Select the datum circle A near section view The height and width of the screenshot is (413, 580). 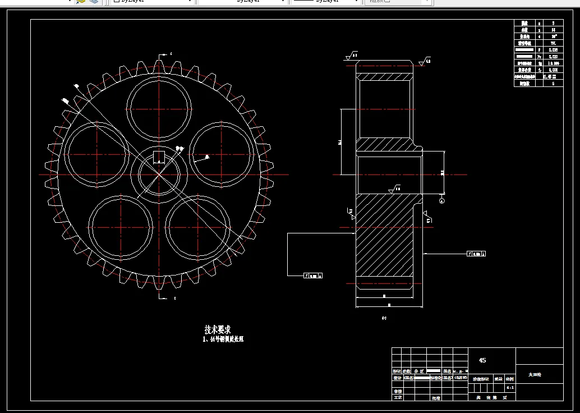click(441, 201)
